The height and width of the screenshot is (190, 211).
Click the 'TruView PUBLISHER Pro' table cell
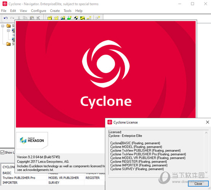point(19,178)
